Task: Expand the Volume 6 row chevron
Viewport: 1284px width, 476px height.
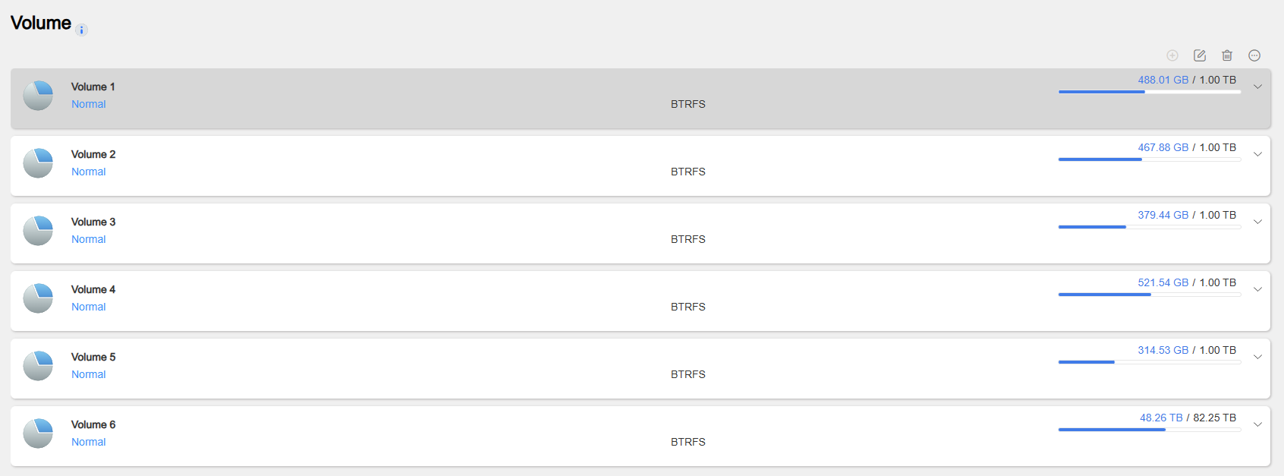Action: (1257, 424)
